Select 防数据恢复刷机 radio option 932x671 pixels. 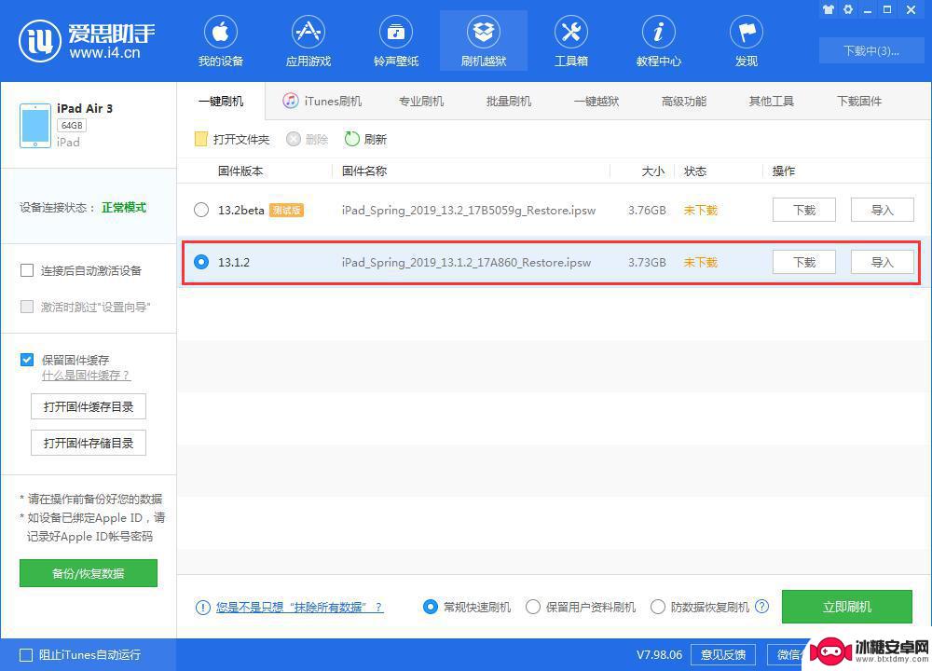[658, 607]
